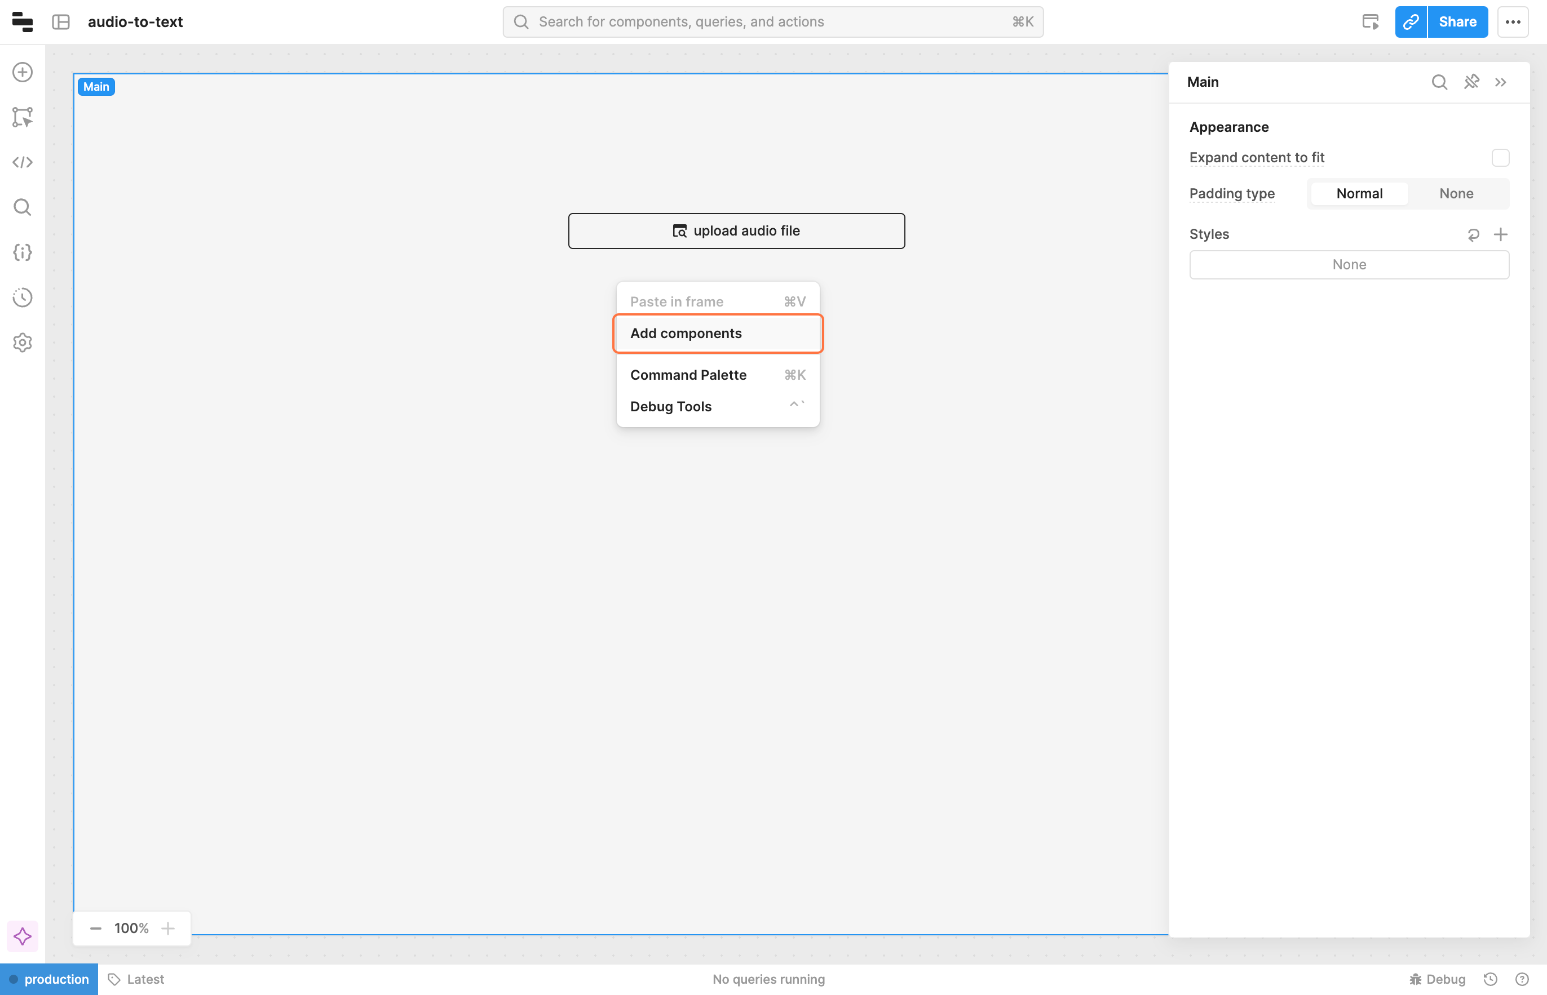This screenshot has height=995, width=1547.
Task: Open the add component plus icon in sidebar
Action: [x=23, y=72]
